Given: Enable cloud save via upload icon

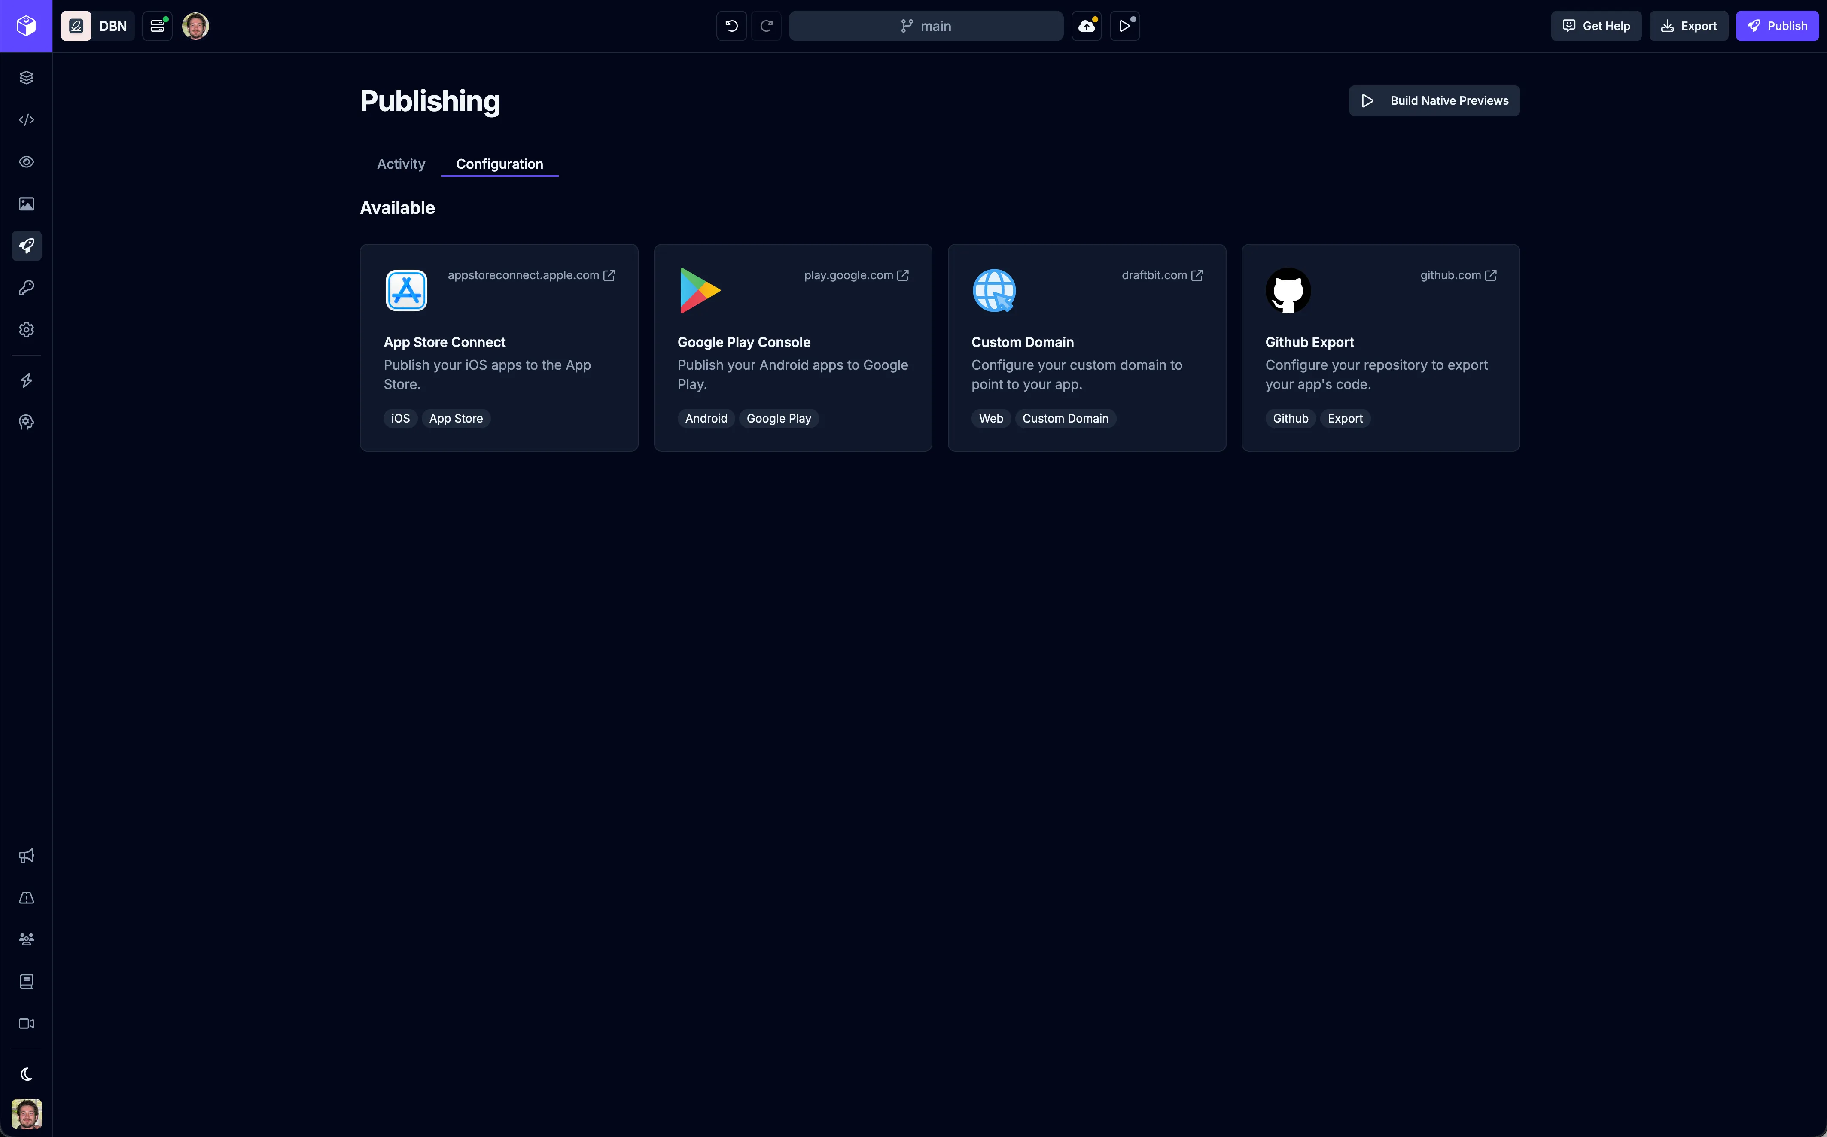Looking at the screenshot, I should (1086, 26).
